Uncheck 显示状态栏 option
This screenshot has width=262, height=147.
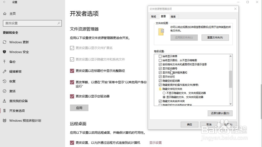(x=160, y=77)
